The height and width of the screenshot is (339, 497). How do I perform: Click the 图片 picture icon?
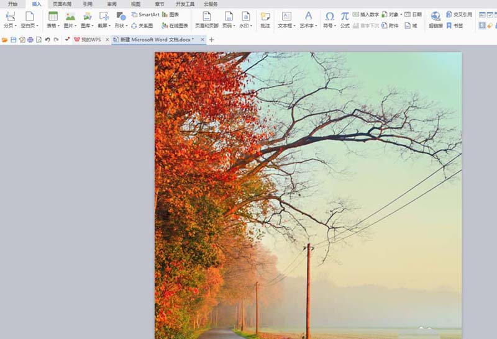point(70,17)
